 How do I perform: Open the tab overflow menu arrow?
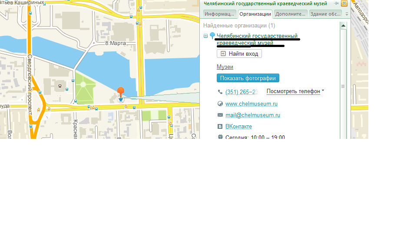347,14
